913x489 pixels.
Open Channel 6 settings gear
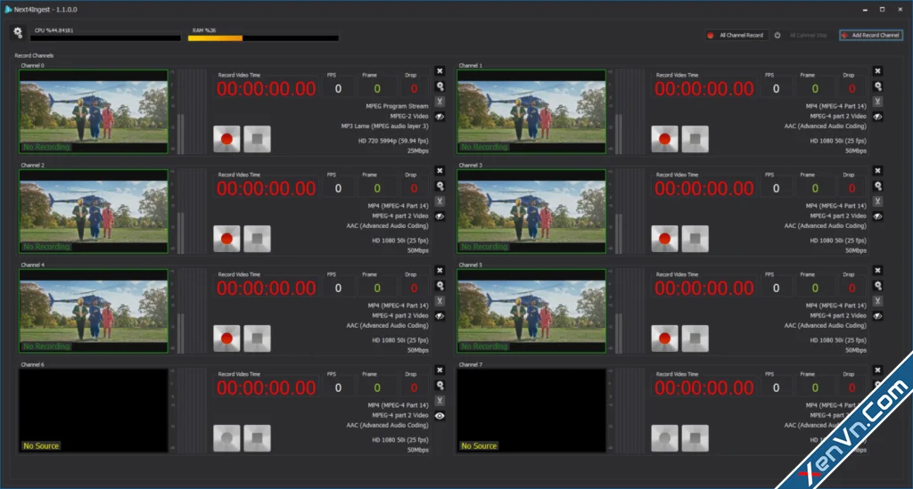tap(440, 386)
